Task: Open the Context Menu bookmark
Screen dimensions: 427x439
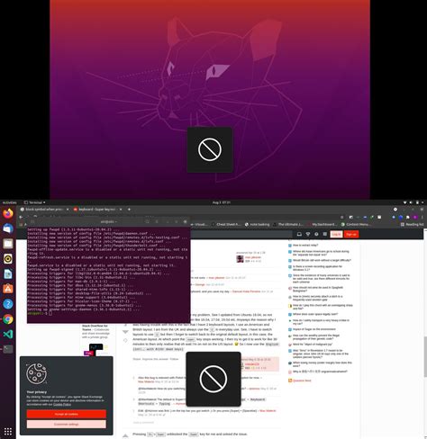Action: tap(355, 224)
